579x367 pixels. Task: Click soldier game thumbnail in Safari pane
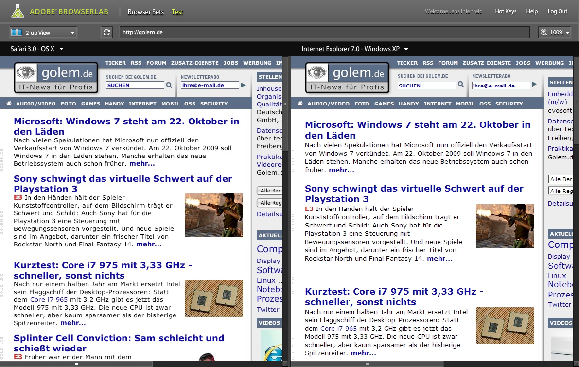click(214, 215)
